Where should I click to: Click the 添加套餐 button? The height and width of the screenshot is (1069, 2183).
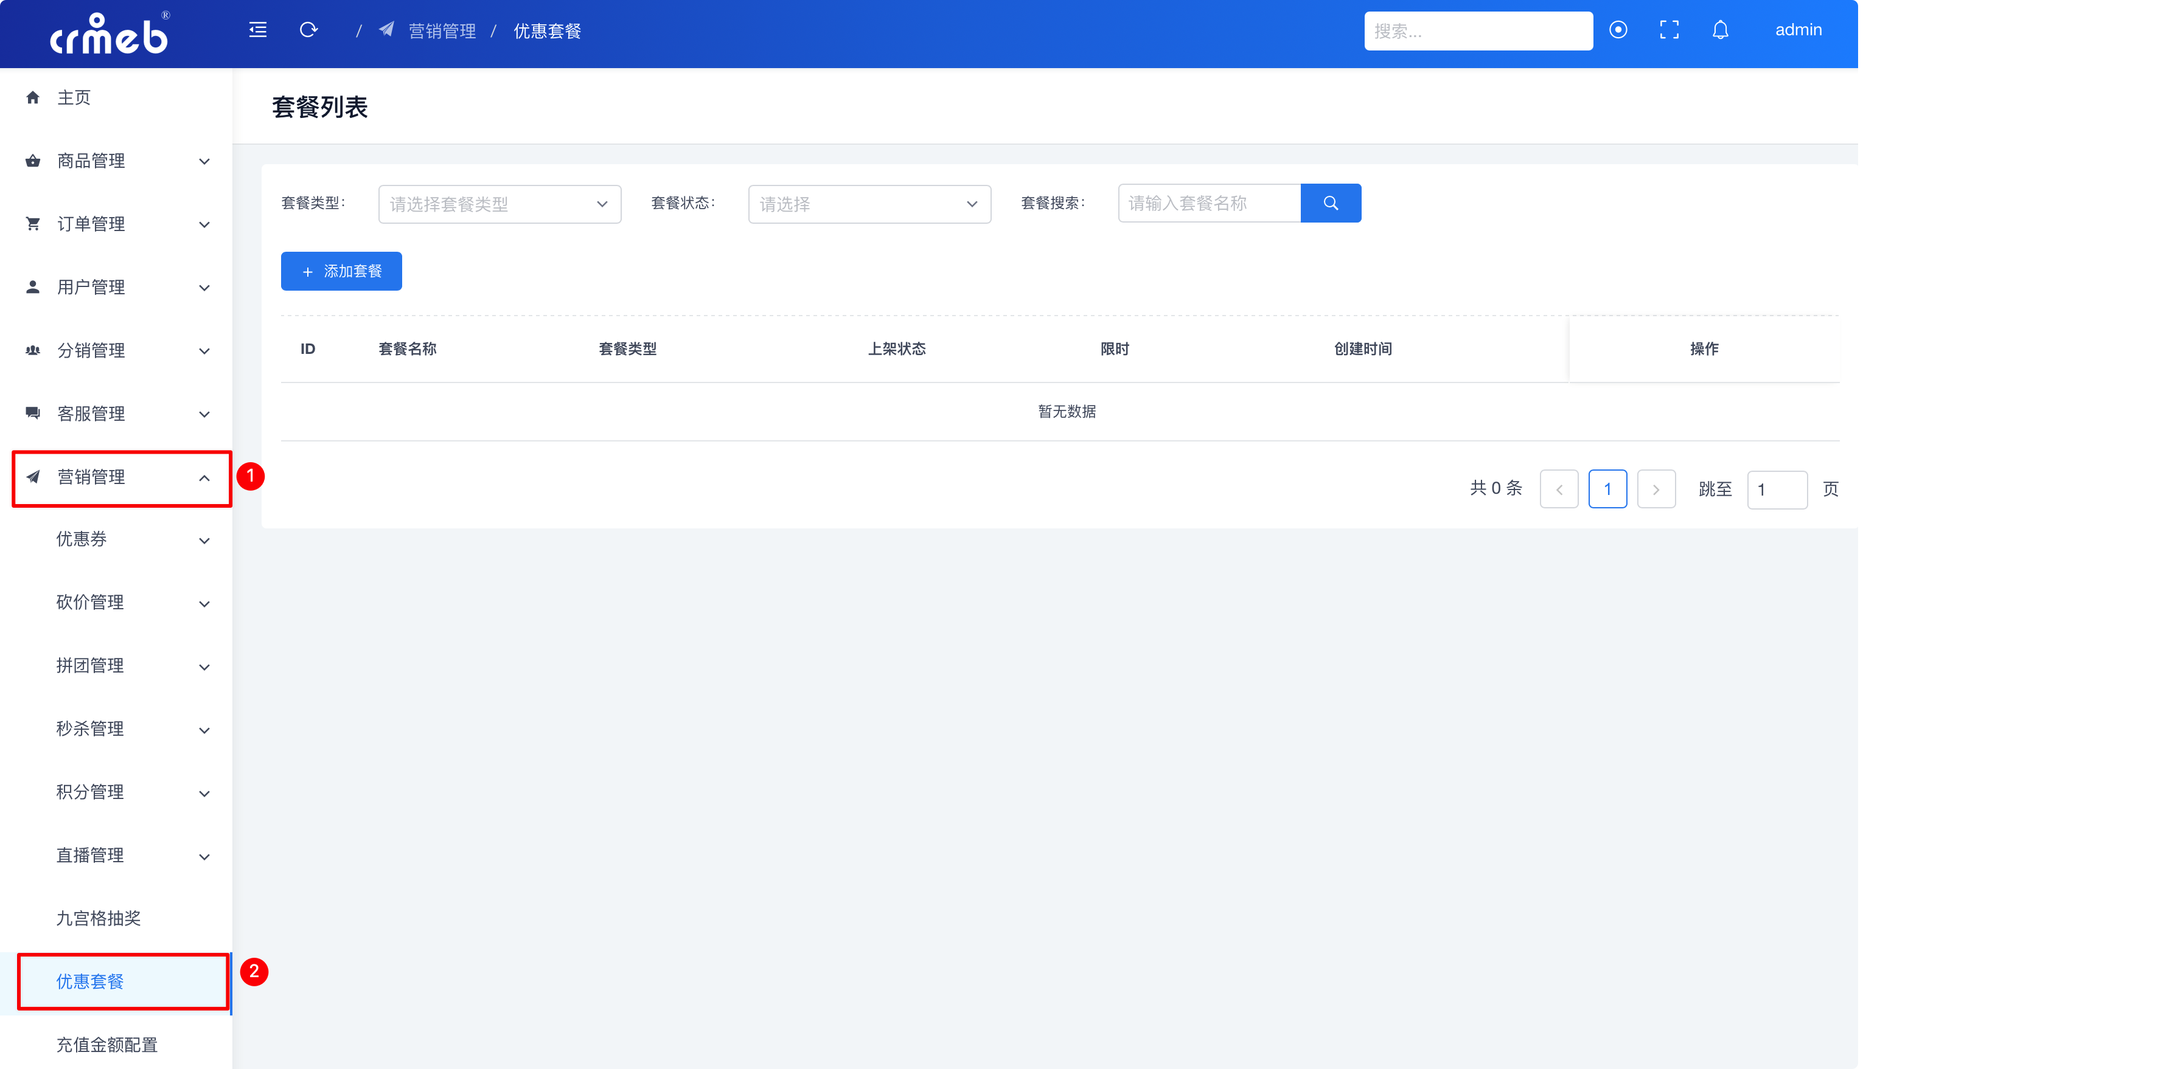pos(341,271)
